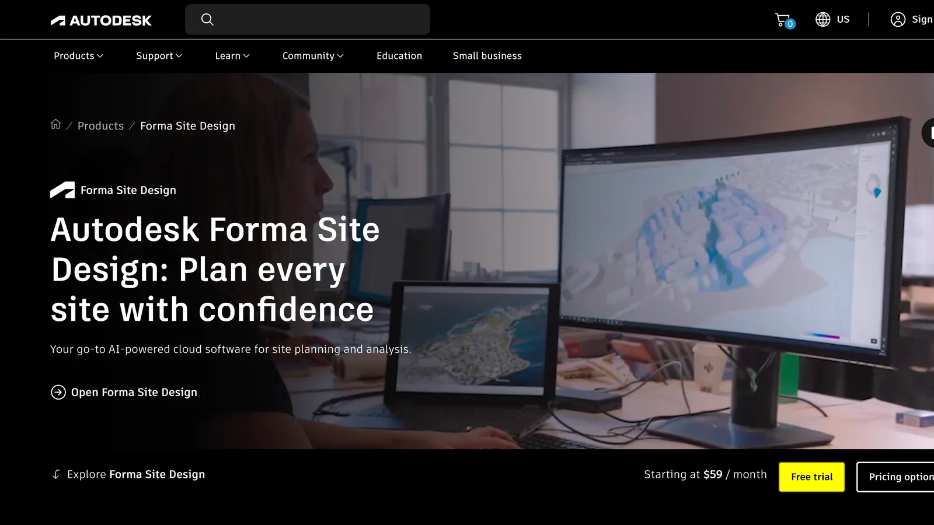Open Forma Site Design link
The width and height of the screenshot is (934, 525).
pos(124,392)
